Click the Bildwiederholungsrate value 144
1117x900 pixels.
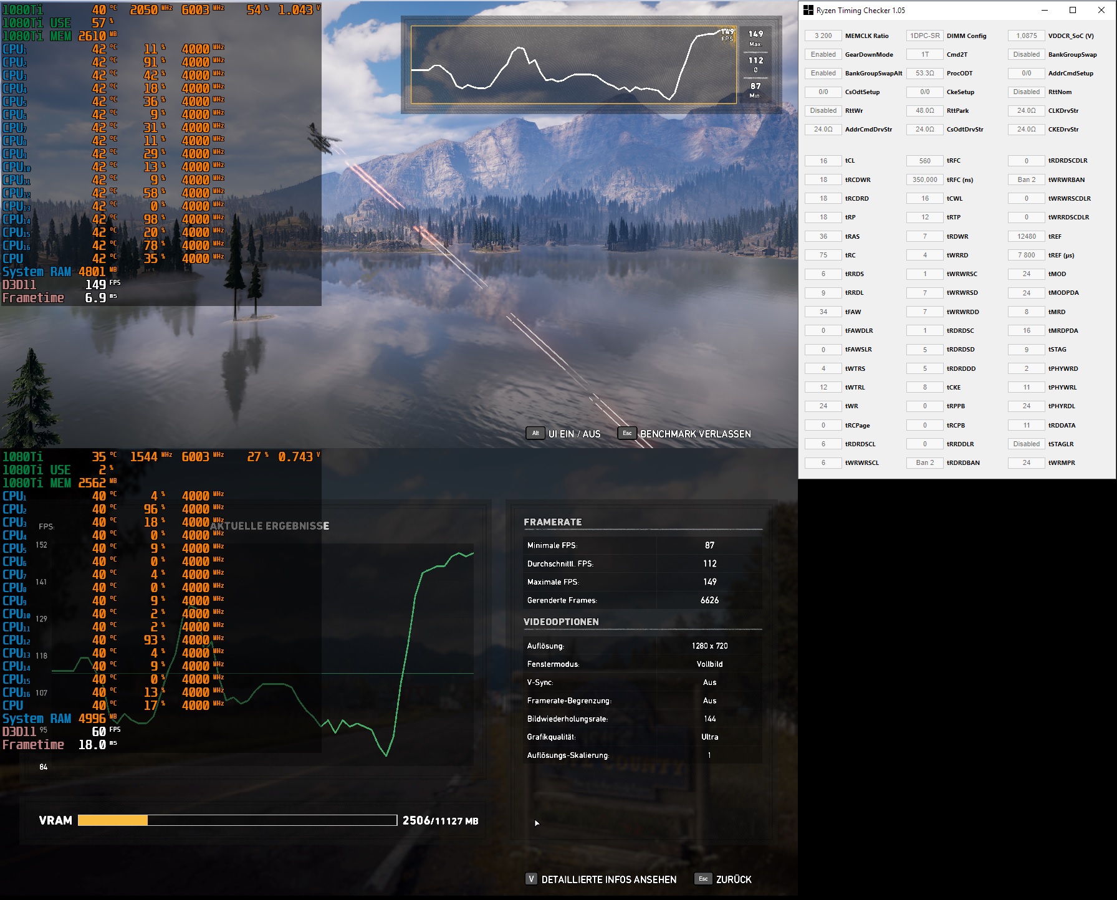pos(709,719)
